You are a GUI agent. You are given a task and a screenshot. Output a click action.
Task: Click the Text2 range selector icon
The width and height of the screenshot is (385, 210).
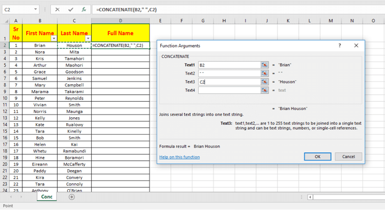pyautogui.click(x=264, y=73)
